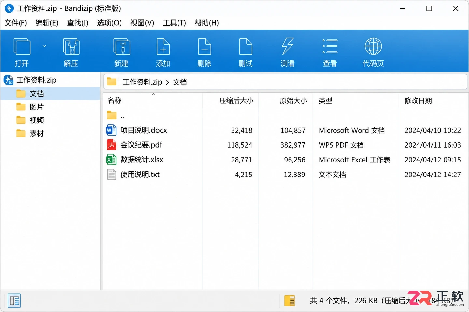Viewport: 469px width, 312px height.
Task: Click the breadcrumb chevron before 文档
Action: tap(167, 82)
